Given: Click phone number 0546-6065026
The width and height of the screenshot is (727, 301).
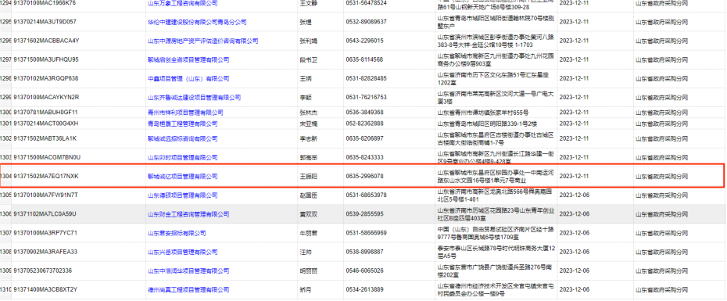Looking at the screenshot, I should [364, 271].
